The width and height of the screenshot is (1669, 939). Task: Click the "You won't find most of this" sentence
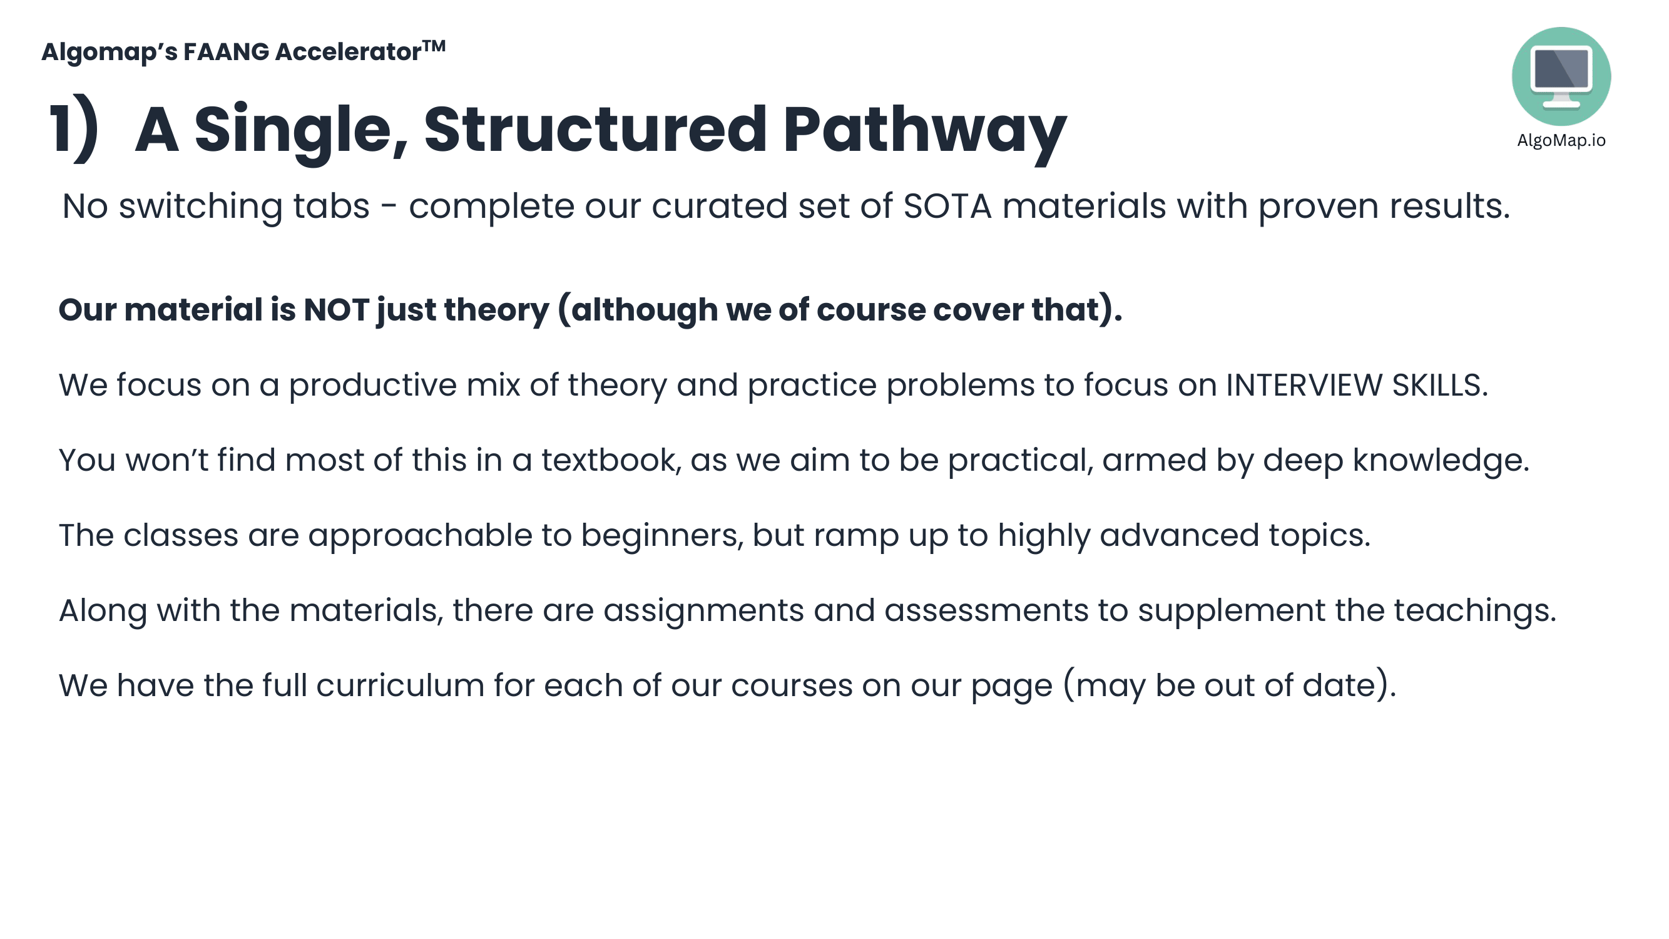[x=793, y=460]
